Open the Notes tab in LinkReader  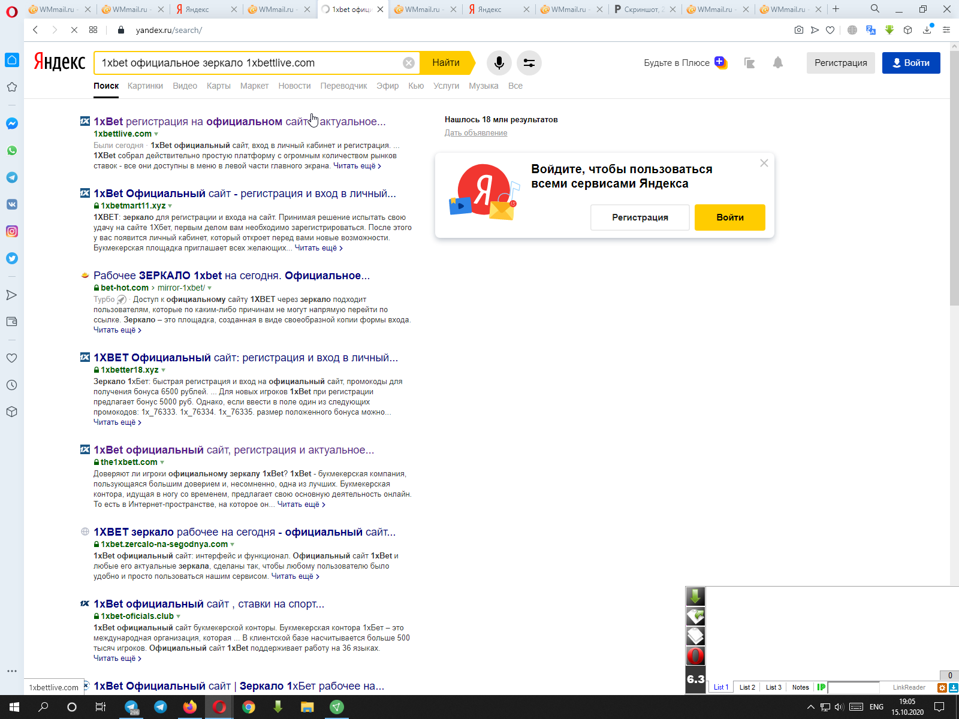800,687
